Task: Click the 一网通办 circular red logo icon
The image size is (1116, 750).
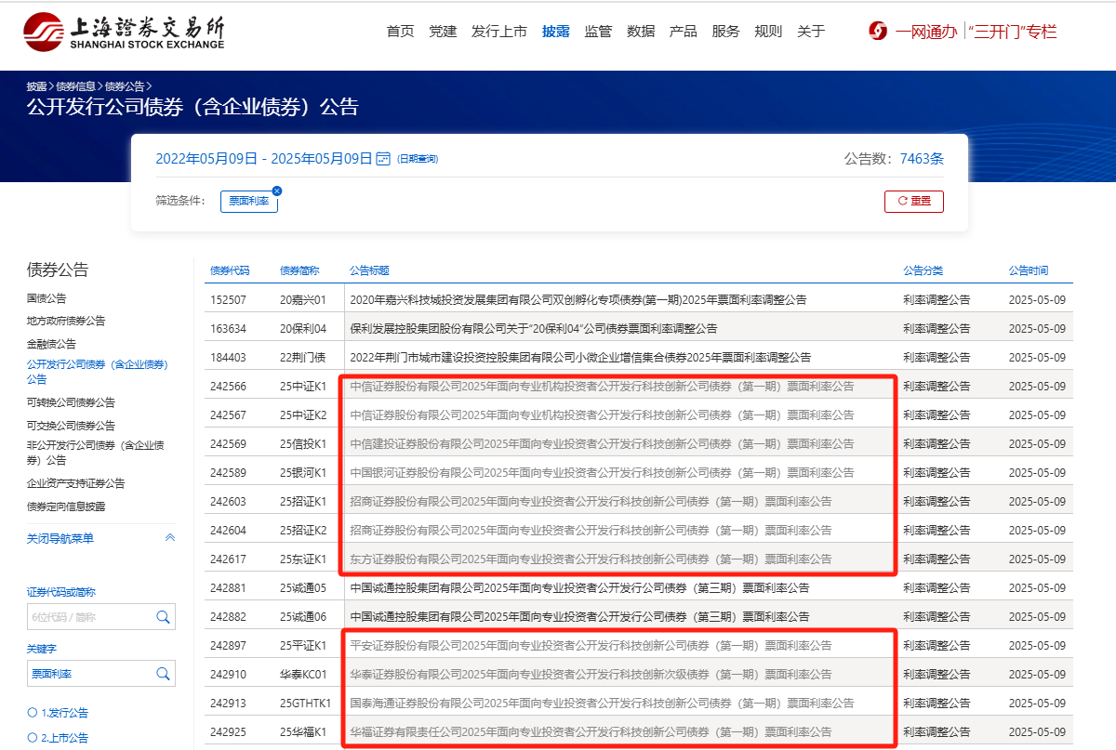Action: point(876,31)
